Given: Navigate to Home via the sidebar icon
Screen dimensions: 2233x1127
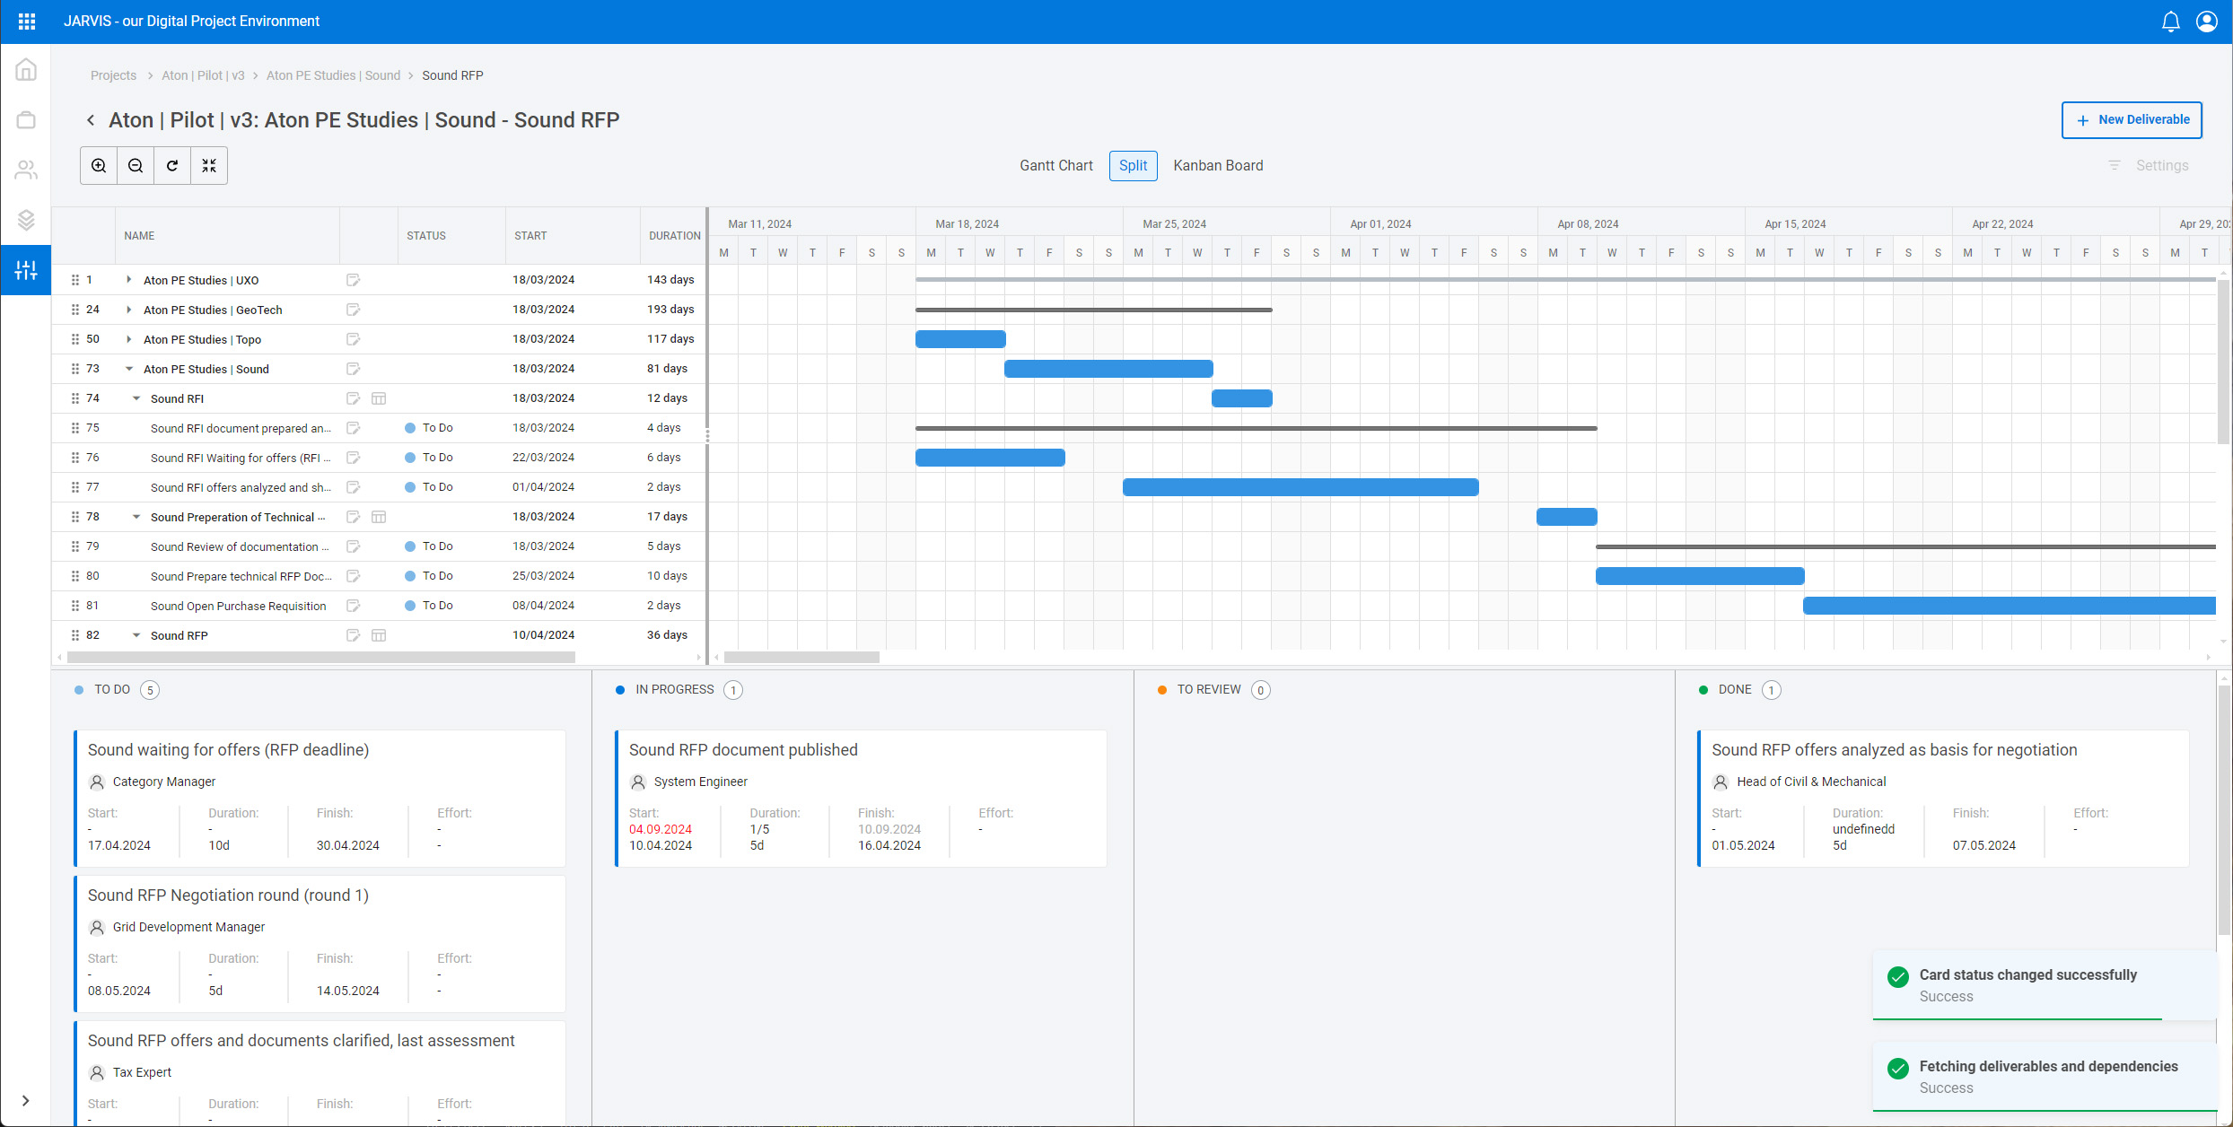Looking at the screenshot, I should point(25,68).
